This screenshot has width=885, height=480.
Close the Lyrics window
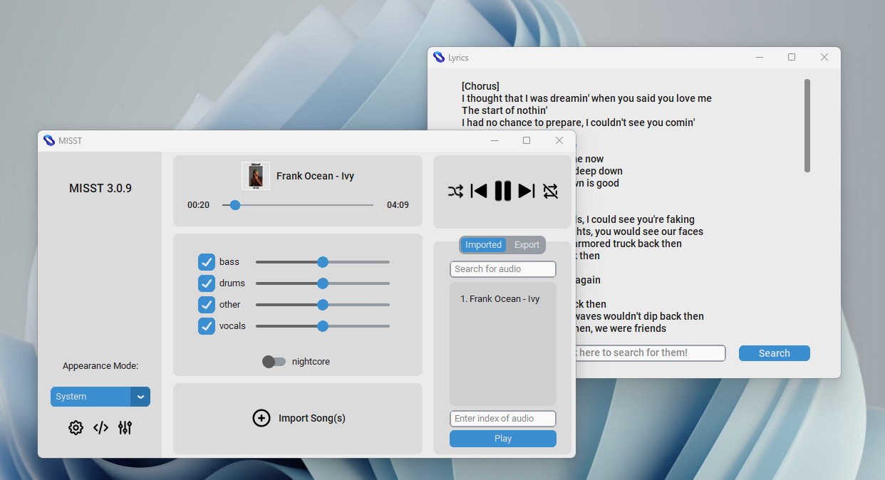coord(824,57)
